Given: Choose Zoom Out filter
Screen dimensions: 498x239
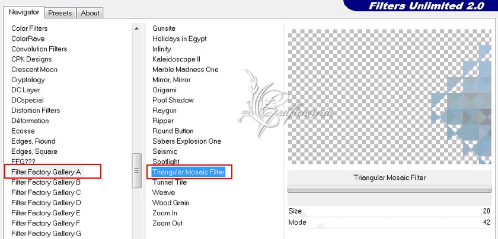Looking at the screenshot, I should (x=167, y=223).
